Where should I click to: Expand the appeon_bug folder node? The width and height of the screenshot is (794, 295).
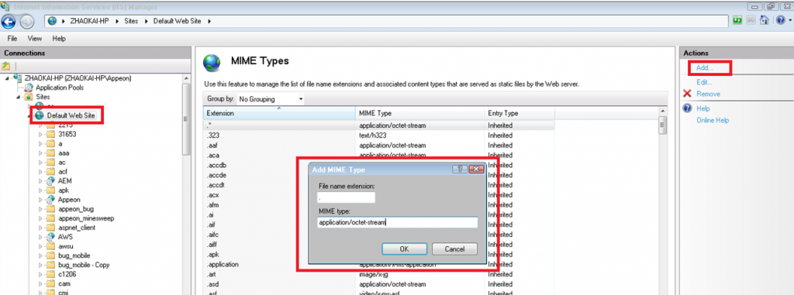[x=40, y=209]
